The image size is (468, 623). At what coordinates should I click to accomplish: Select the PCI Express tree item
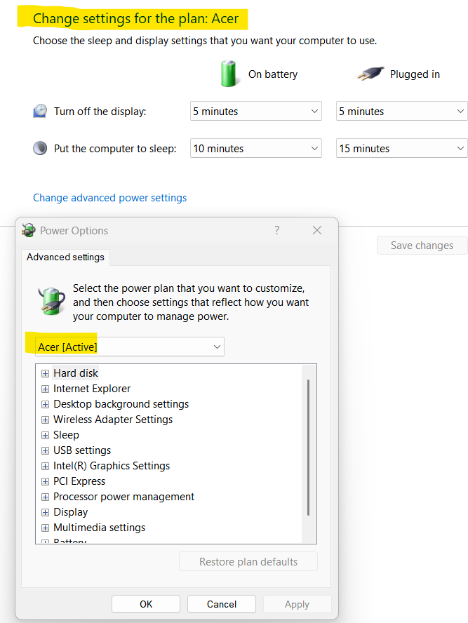79,481
